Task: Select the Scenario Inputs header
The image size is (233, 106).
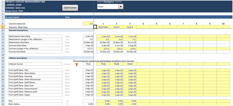Action: click(12, 17)
